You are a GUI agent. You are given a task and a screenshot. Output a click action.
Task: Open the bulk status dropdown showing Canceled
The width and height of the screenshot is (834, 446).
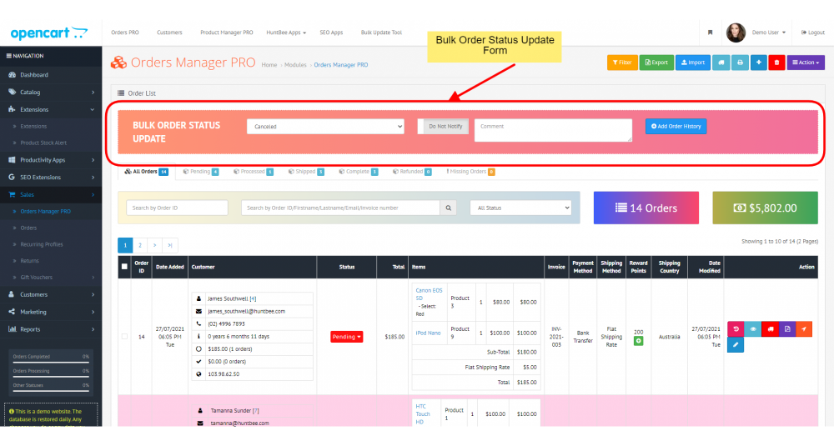[x=325, y=127]
